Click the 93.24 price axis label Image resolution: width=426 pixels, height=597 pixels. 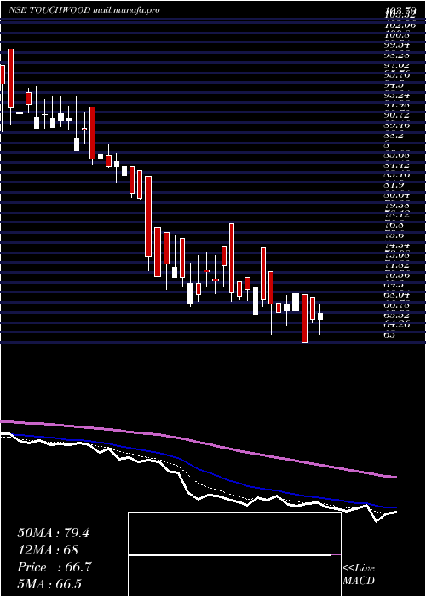coord(397,96)
